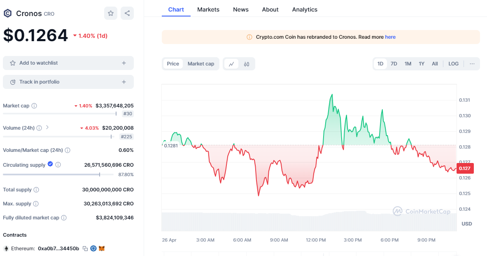This screenshot has width=487, height=256.
Task: Click the Volume rank progress bar
Action: coord(59,137)
